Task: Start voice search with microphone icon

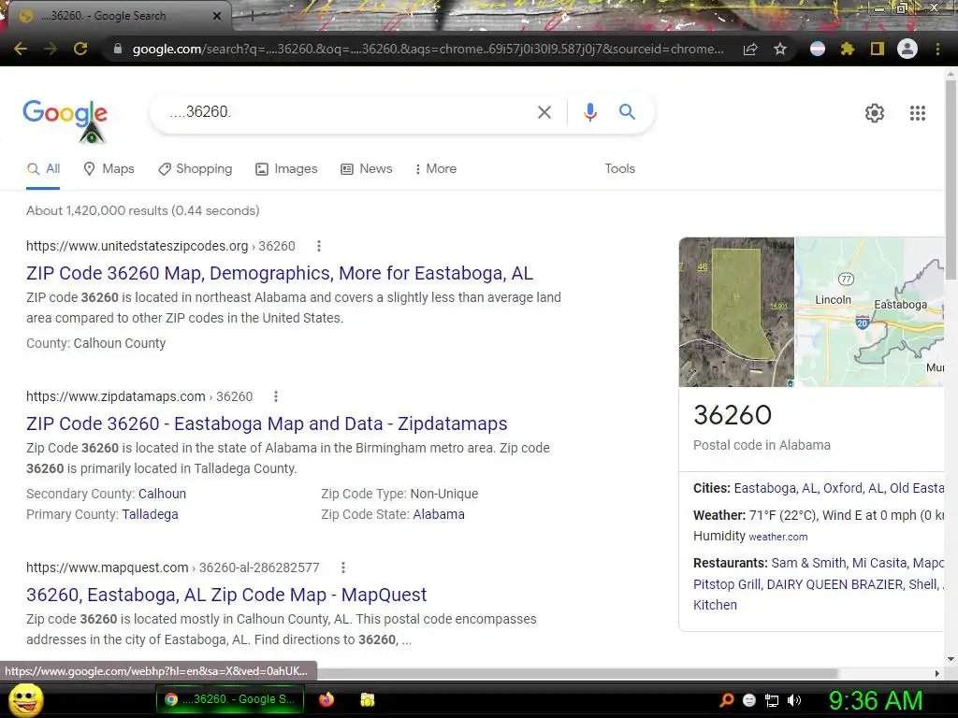Action: [x=589, y=112]
